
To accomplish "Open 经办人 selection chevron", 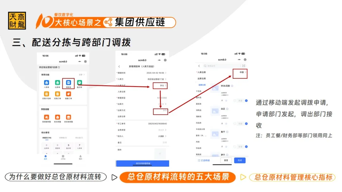I will (x=166, y=136).
